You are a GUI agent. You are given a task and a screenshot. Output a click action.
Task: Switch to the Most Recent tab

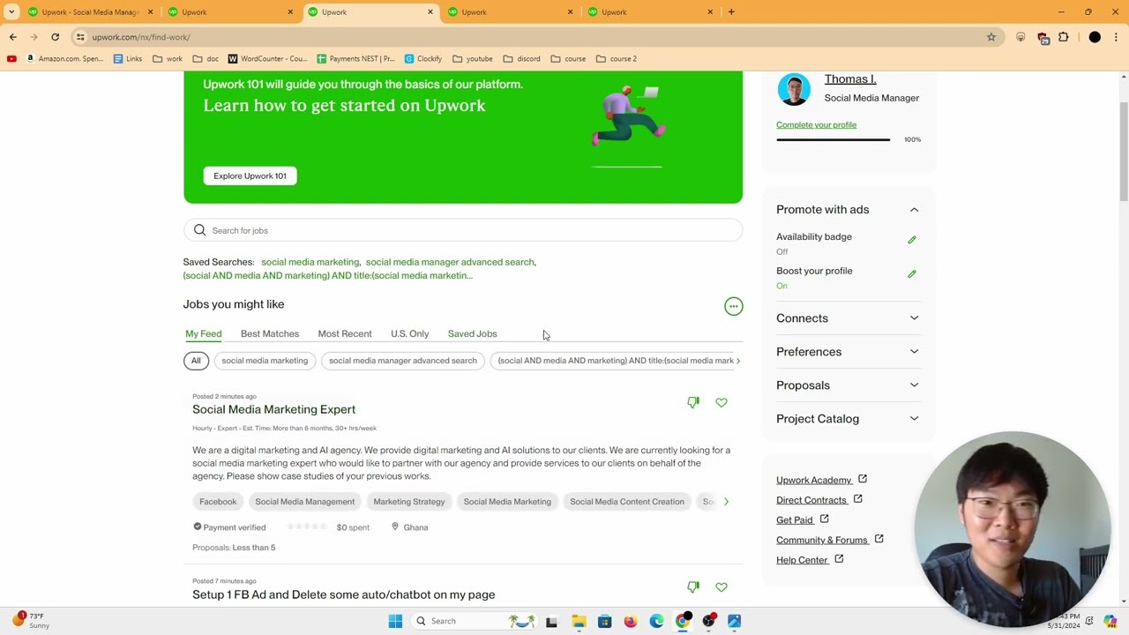(x=345, y=334)
